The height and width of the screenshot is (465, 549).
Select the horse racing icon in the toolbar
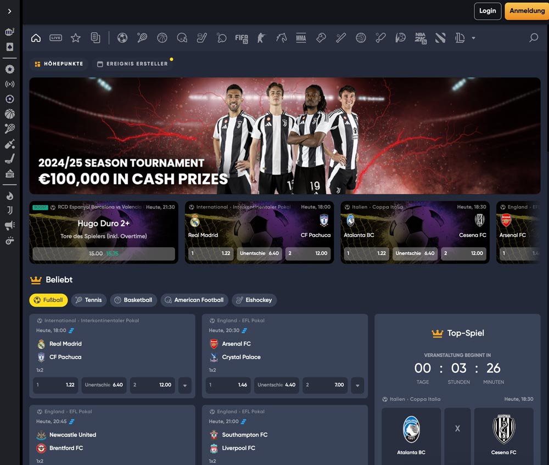(281, 38)
